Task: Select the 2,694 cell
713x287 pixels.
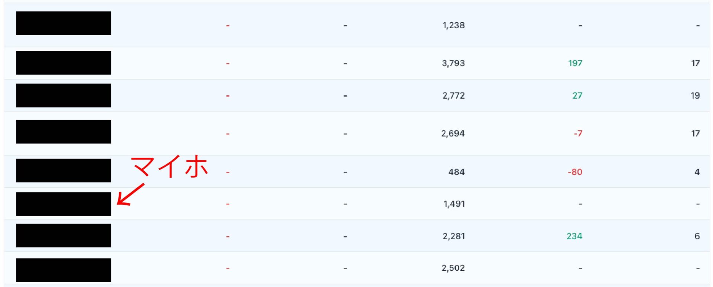Action: click(453, 133)
